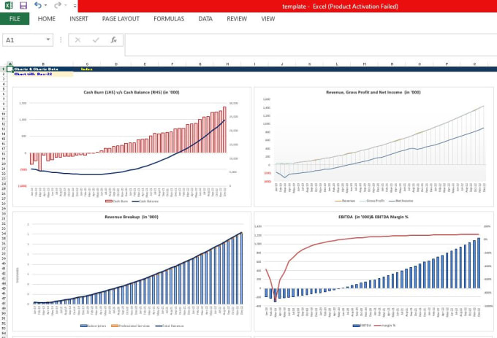This screenshot has width=497, height=338.
Task: Click the Insert Function fx icon
Action: point(113,40)
